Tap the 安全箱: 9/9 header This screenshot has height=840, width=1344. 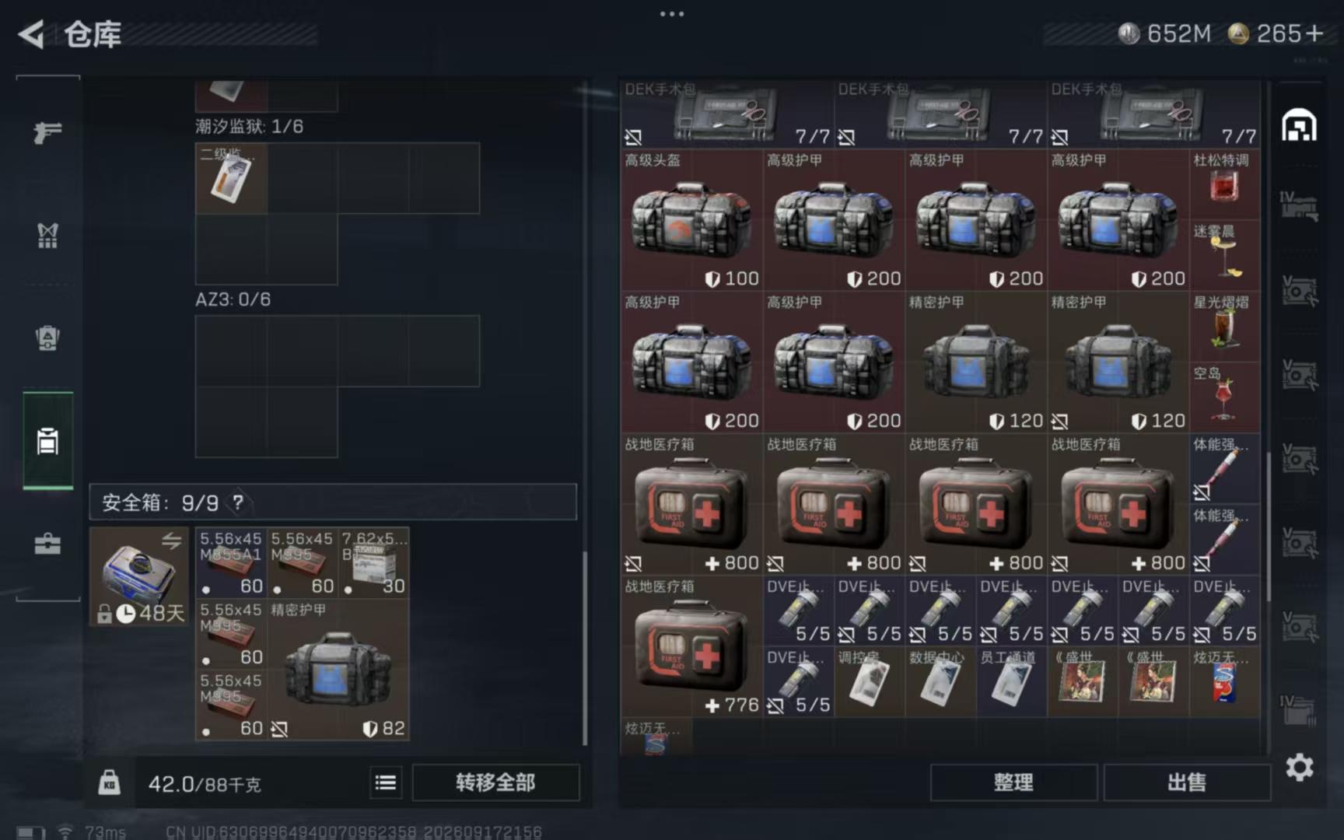(x=333, y=502)
